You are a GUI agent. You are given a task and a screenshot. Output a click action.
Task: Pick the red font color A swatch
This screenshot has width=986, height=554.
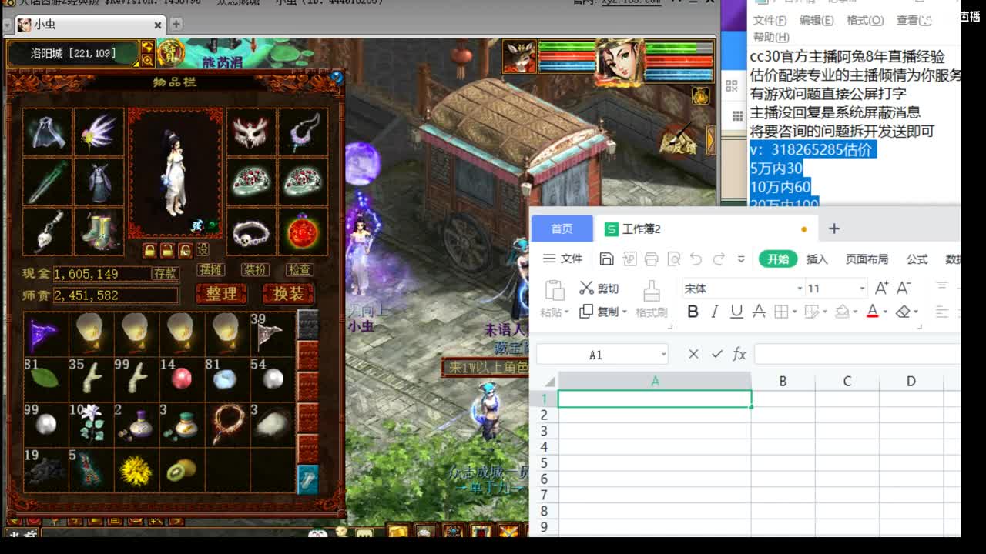(x=873, y=312)
